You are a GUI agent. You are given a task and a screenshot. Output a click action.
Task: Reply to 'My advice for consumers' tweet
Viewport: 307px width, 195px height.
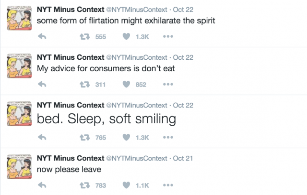pos(42,84)
